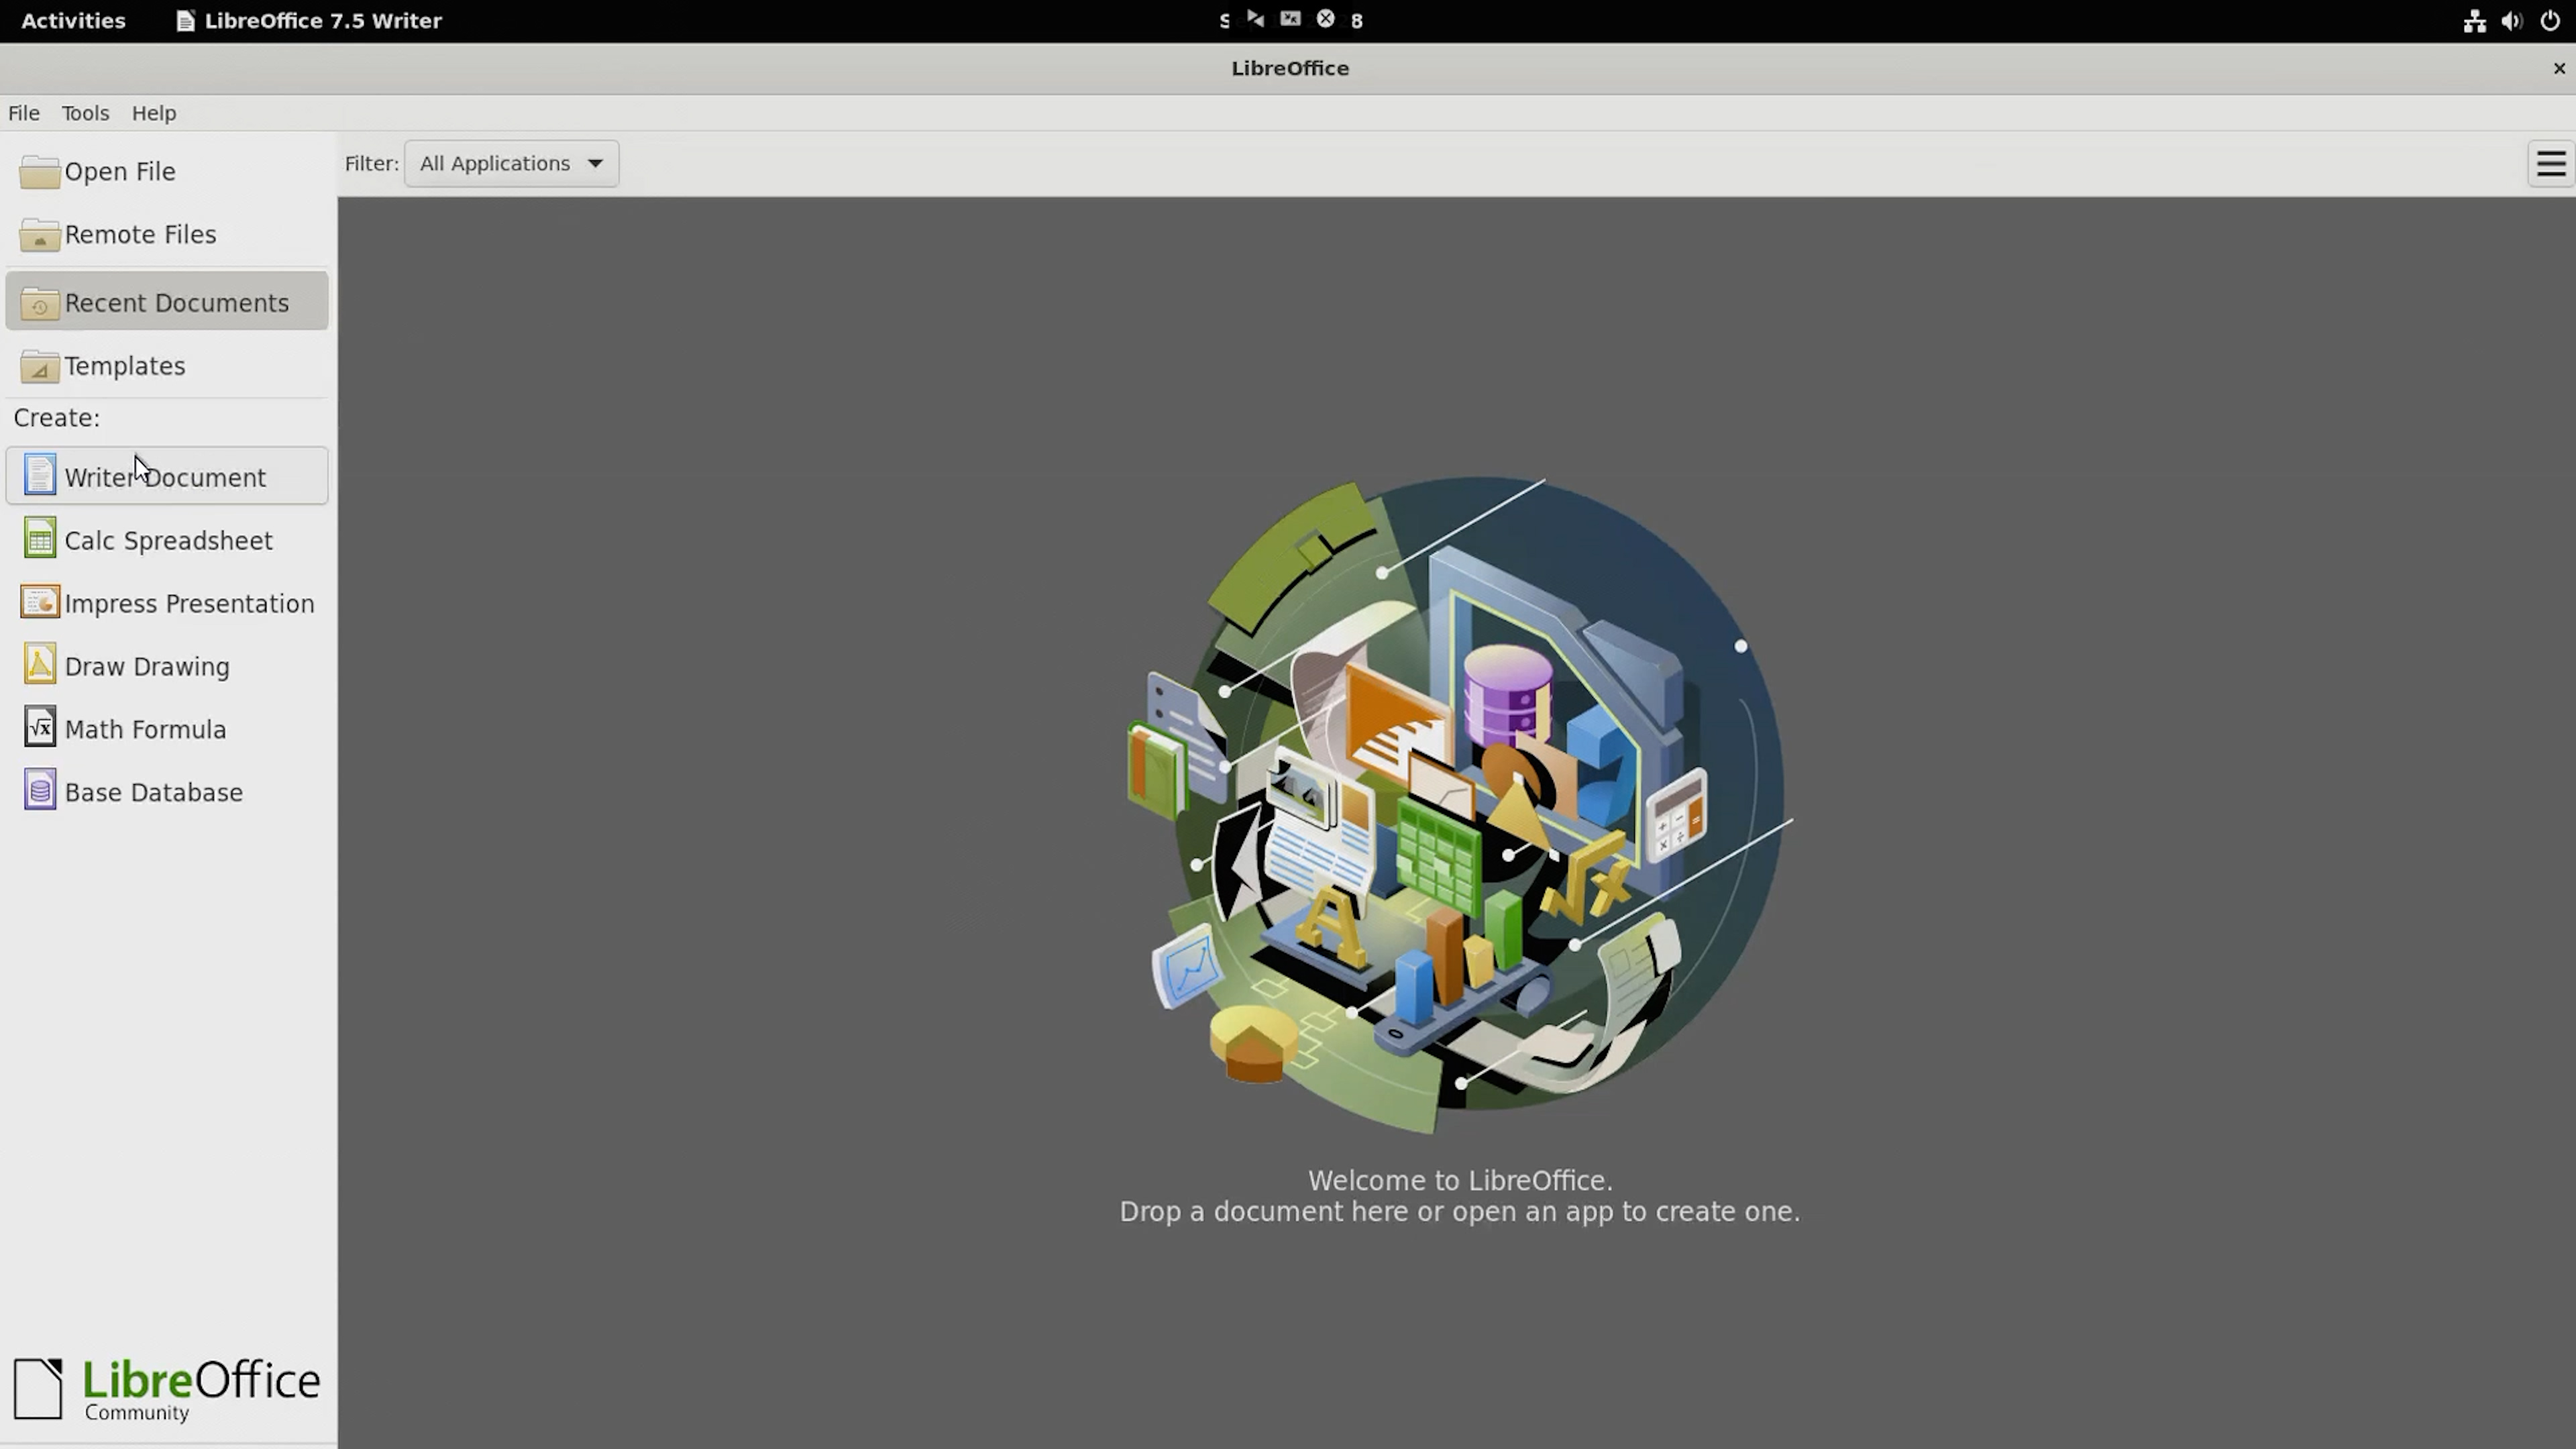Expand the All Applications filter dropdown
The height and width of the screenshot is (1449, 2576).
tap(511, 164)
